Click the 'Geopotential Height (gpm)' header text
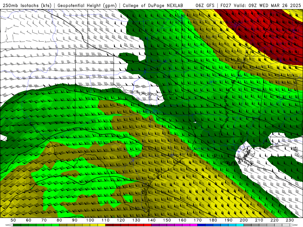 [x=87, y=6]
